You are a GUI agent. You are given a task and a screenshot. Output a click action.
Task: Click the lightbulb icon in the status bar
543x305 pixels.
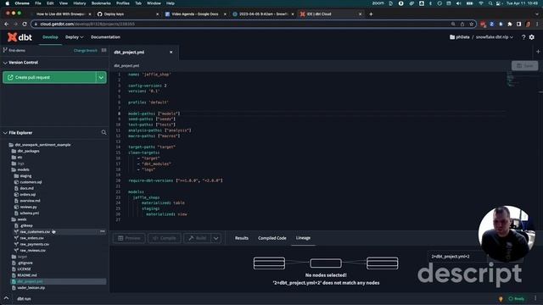501,298
